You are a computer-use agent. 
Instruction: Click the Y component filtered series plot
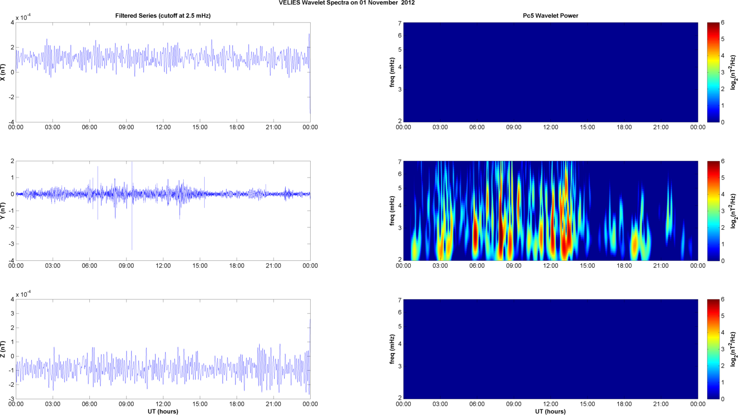click(x=163, y=211)
